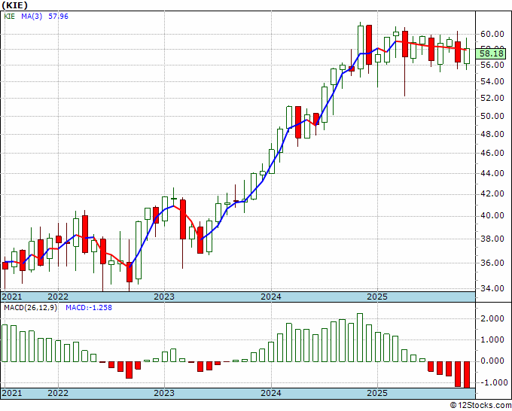
Task: Click the 54.00 price axis label
Action: [492, 81]
